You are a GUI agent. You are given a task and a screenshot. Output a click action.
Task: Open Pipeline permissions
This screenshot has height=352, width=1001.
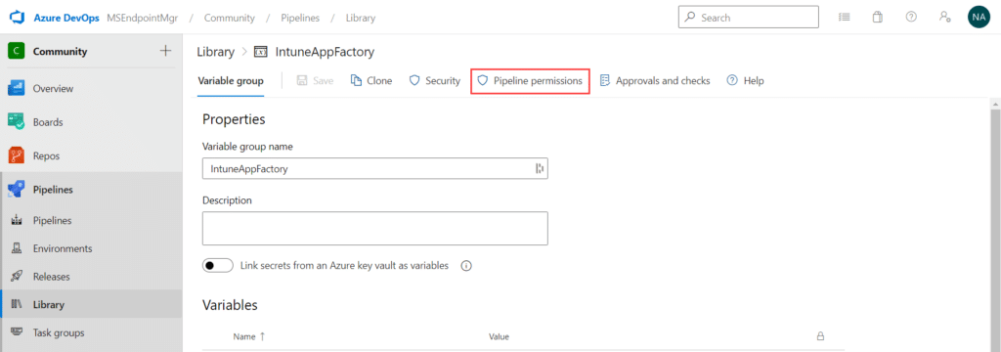pos(530,81)
